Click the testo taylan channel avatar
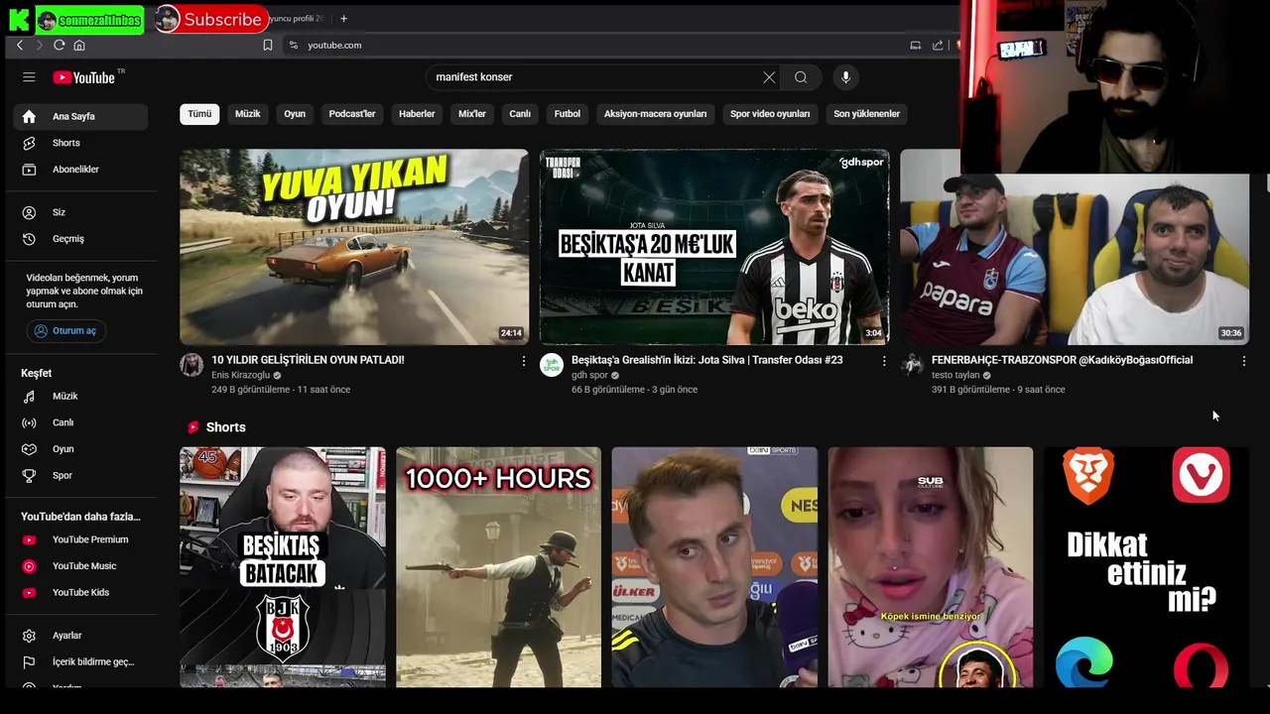The image size is (1270, 714). [912, 365]
